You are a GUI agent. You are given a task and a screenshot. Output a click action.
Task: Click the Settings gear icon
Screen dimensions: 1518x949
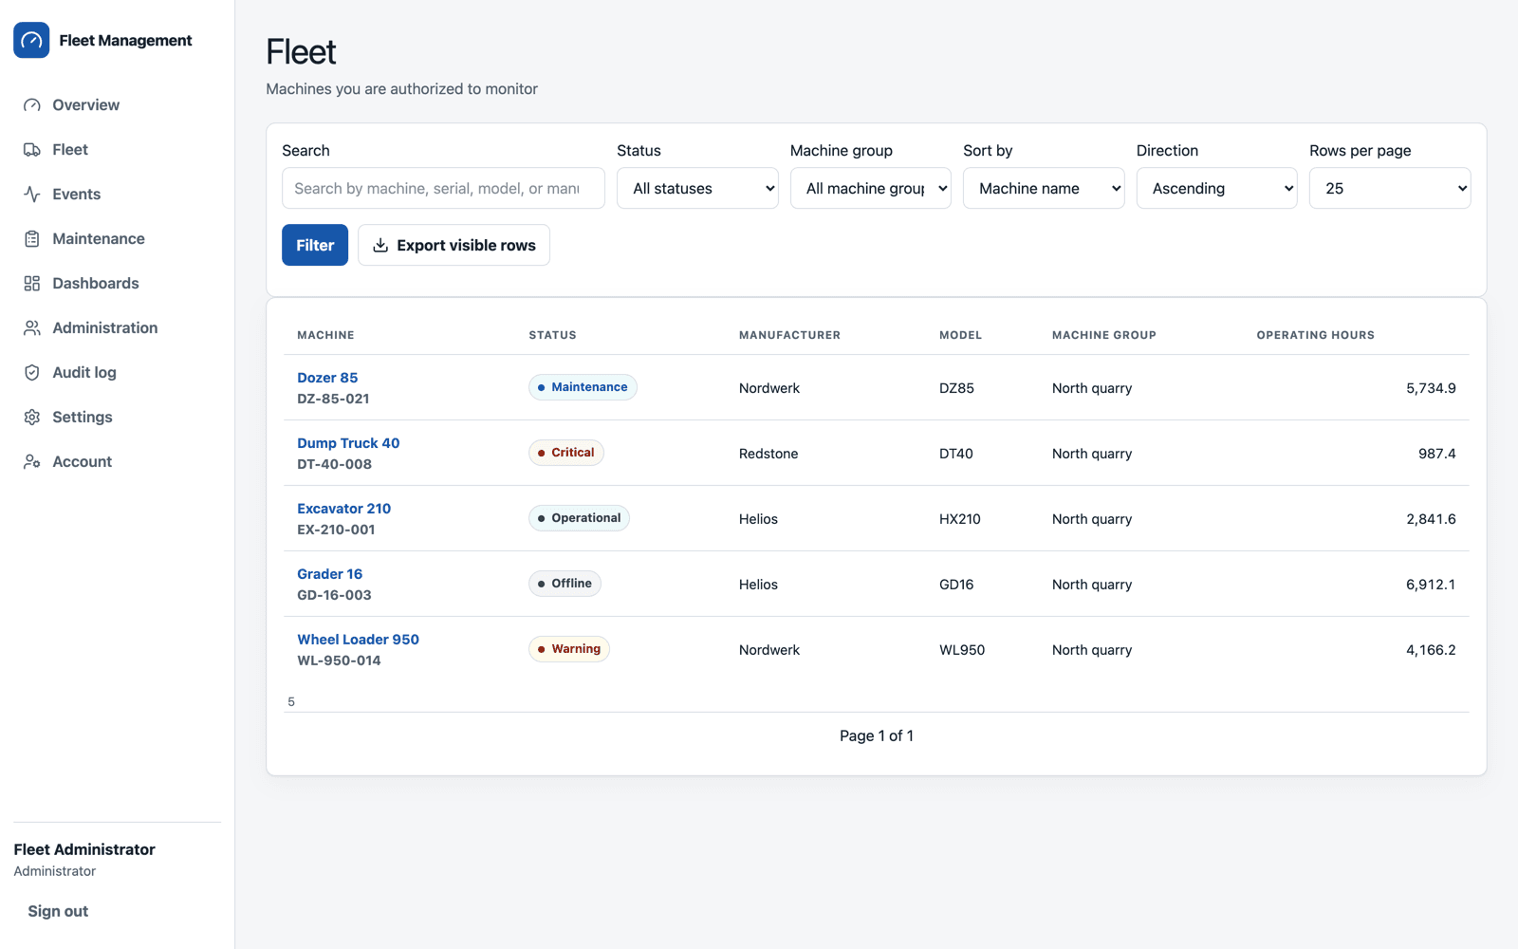click(x=32, y=418)
